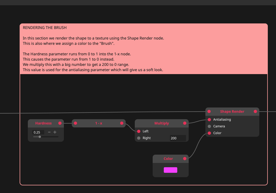
Task: Increase Hardness with the plus button
Action: (55, 132)
